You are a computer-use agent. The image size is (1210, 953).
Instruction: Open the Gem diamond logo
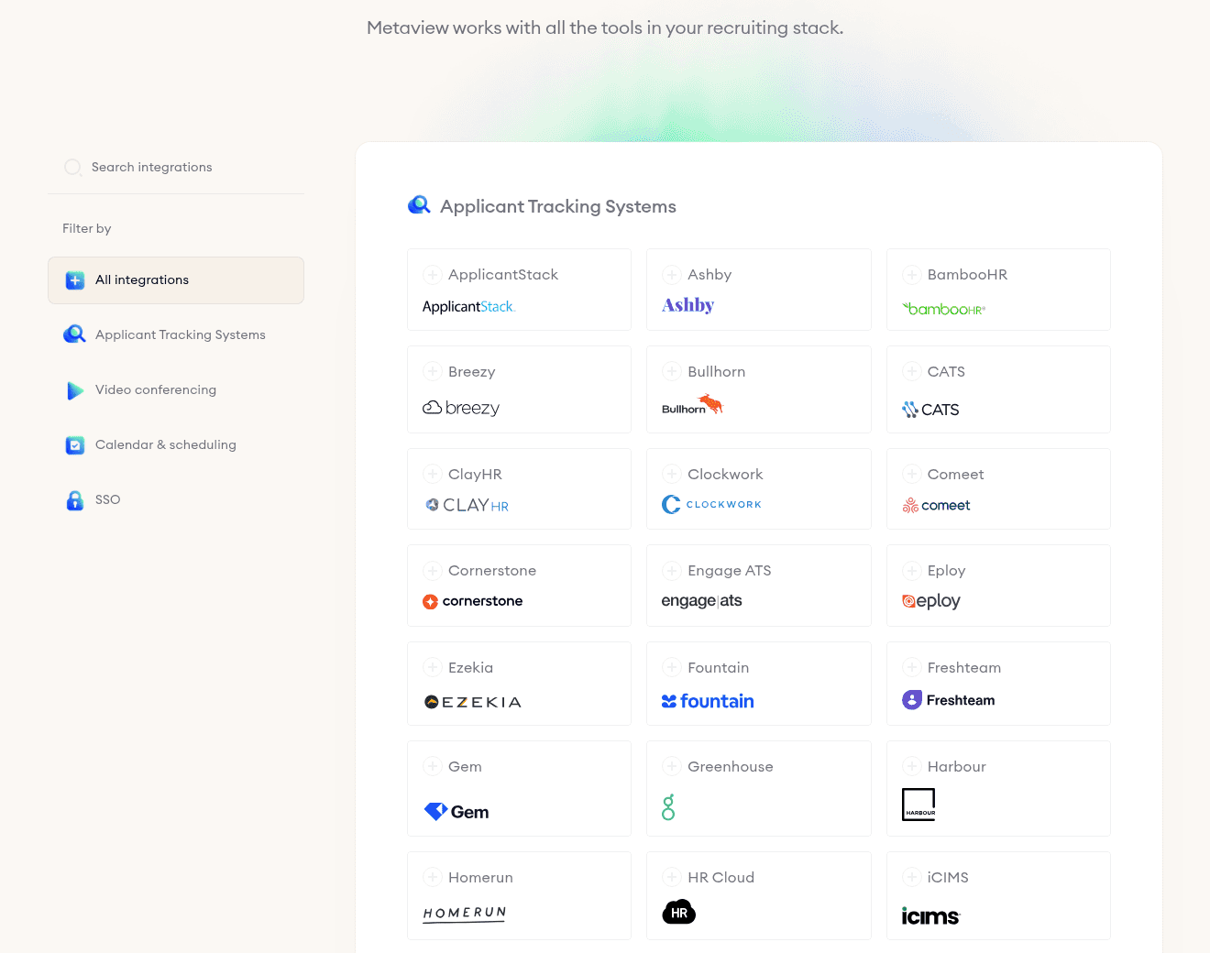456,812
